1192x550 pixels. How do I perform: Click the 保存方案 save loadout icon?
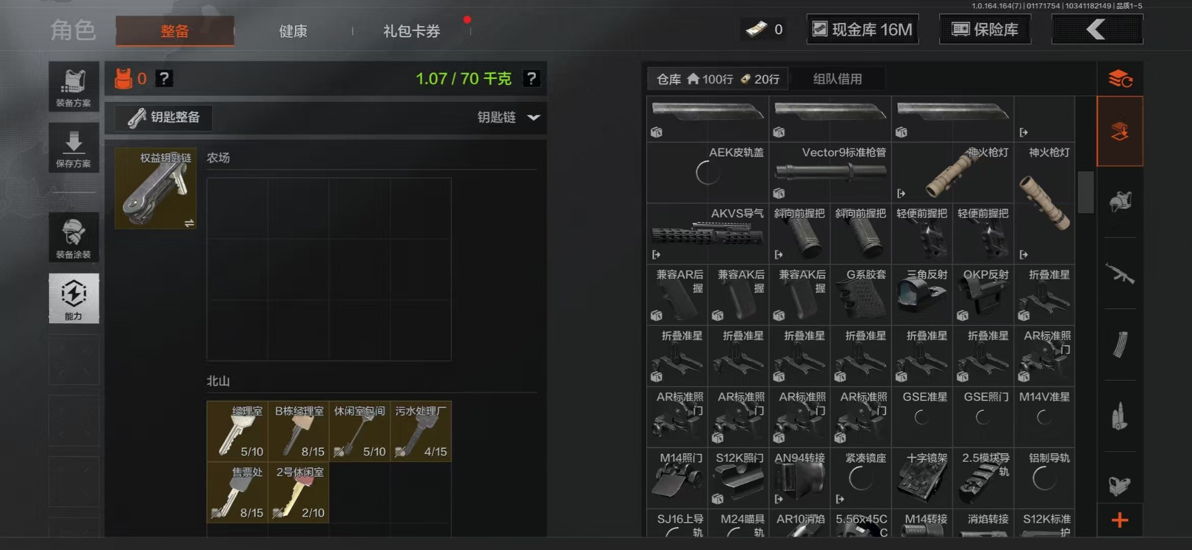[74, 148]
